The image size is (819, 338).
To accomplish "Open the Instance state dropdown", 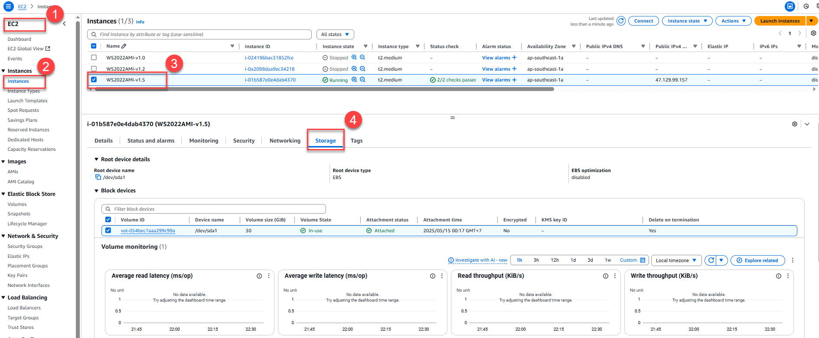I will pyautogui.click(x=687, y=21).
